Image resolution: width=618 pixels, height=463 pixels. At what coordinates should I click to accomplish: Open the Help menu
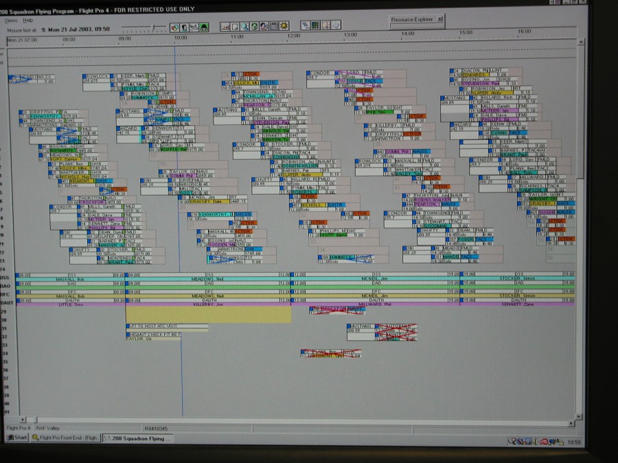point(27,21)
